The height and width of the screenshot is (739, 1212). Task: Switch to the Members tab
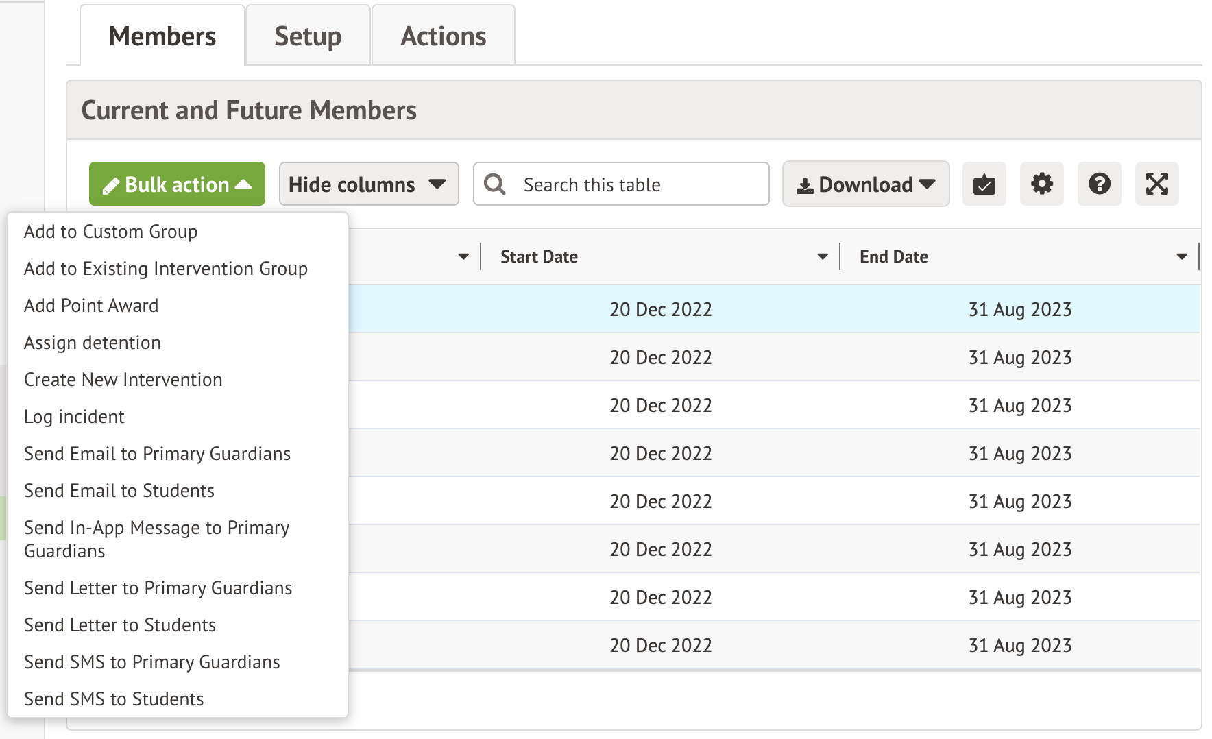point(162,36)
